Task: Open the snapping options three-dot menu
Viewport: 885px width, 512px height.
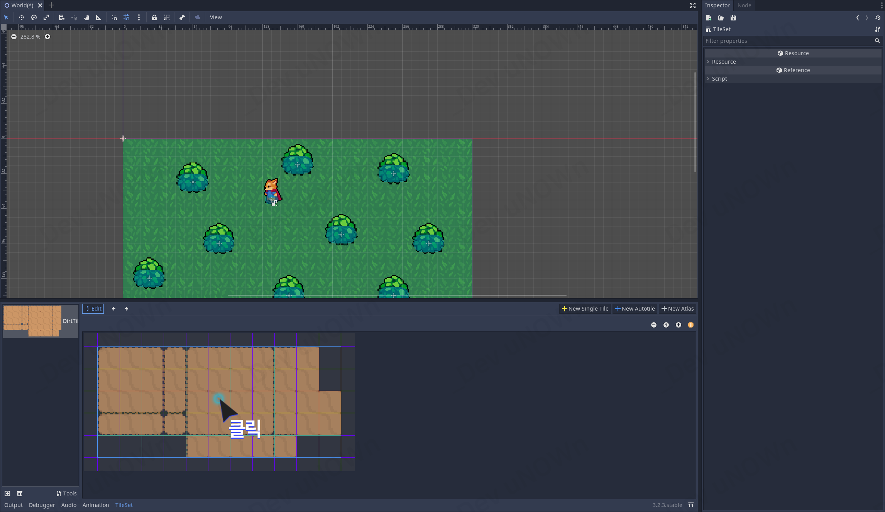Action: 139,17
